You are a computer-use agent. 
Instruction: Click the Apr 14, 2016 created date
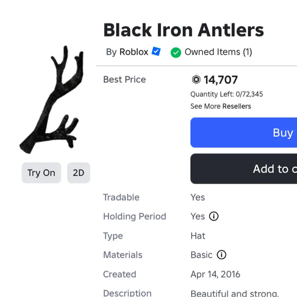pyautogui.click(x=215, y=274)
